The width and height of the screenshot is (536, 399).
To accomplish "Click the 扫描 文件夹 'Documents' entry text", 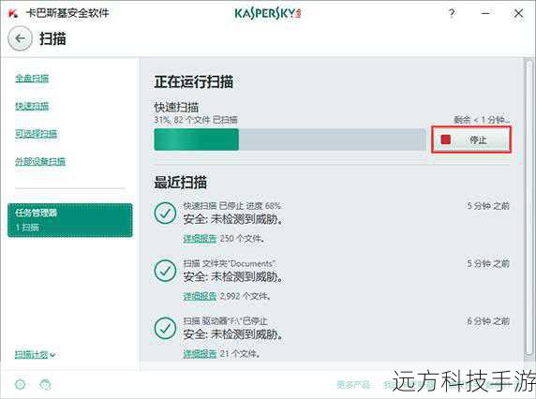I will point(230,263).
